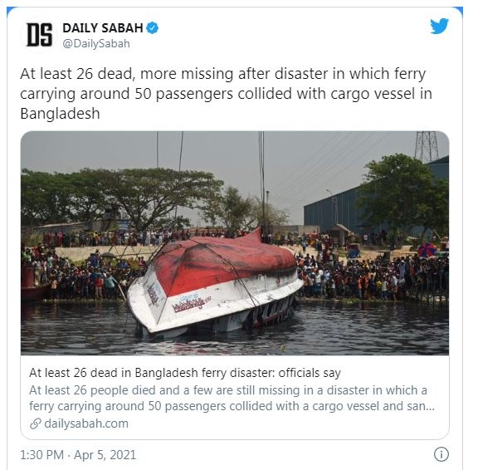Click the card headline about Bangladesh ferry disaster
Viewport: 478px width, 470px height.
coord(185,373)
